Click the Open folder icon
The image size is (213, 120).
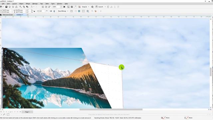pyautogui.click(x=1, y=7)
